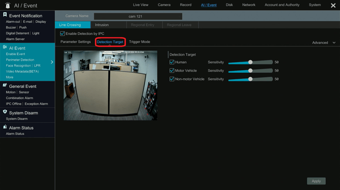The width and height of the screenshot is (340, 190).
Task: Uncheck the Non-motor Vehicle detection target
Action: (172, 79)
